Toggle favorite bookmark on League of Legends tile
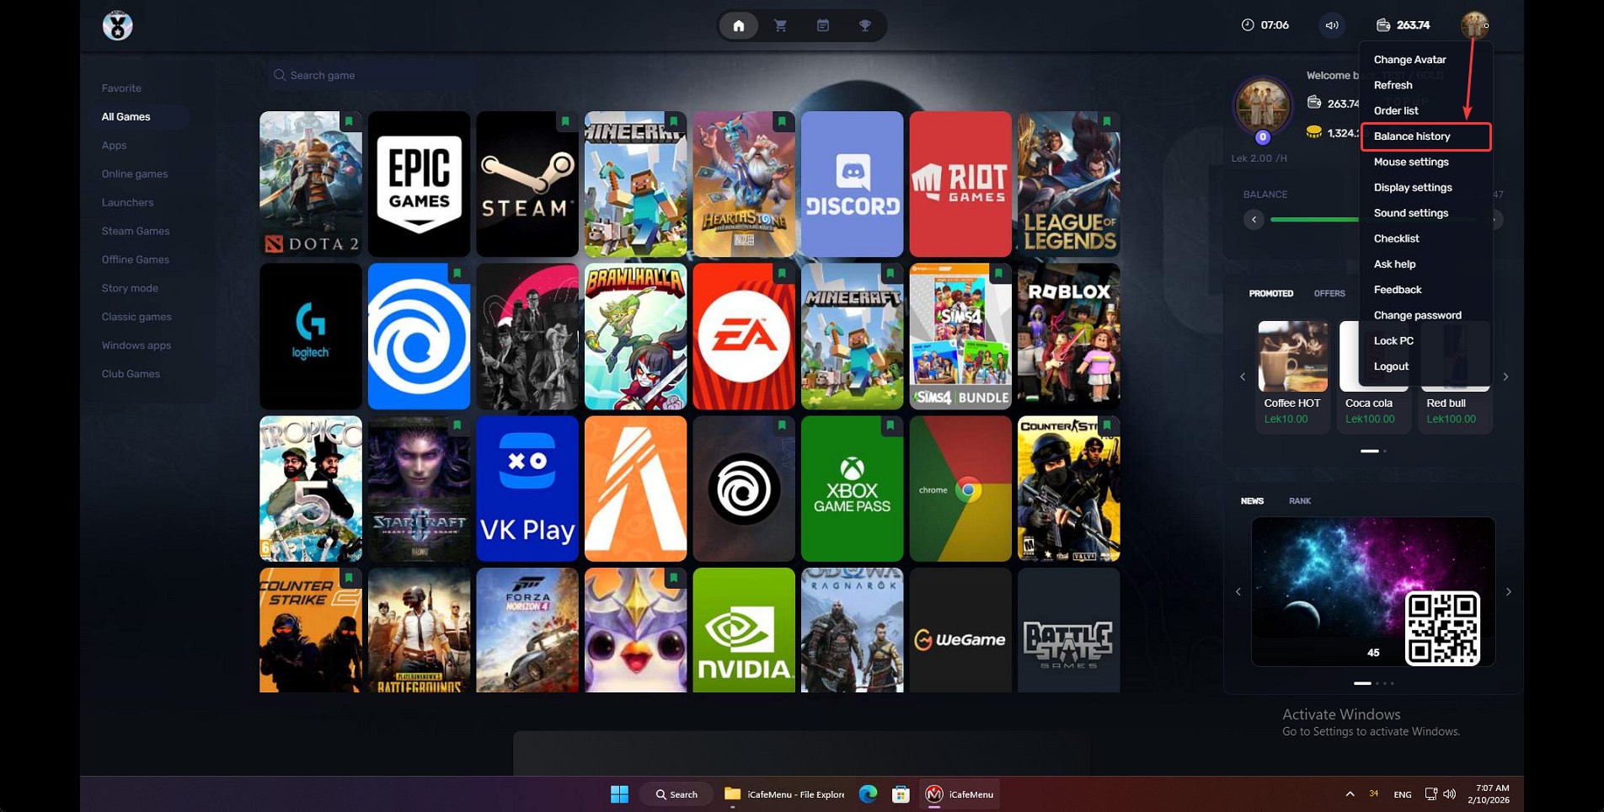This screenshot has width=1604, height=812. click(x=1107, y=121)
